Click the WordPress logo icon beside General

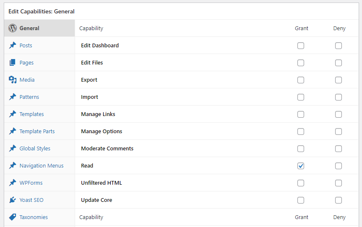click(13, 28)
